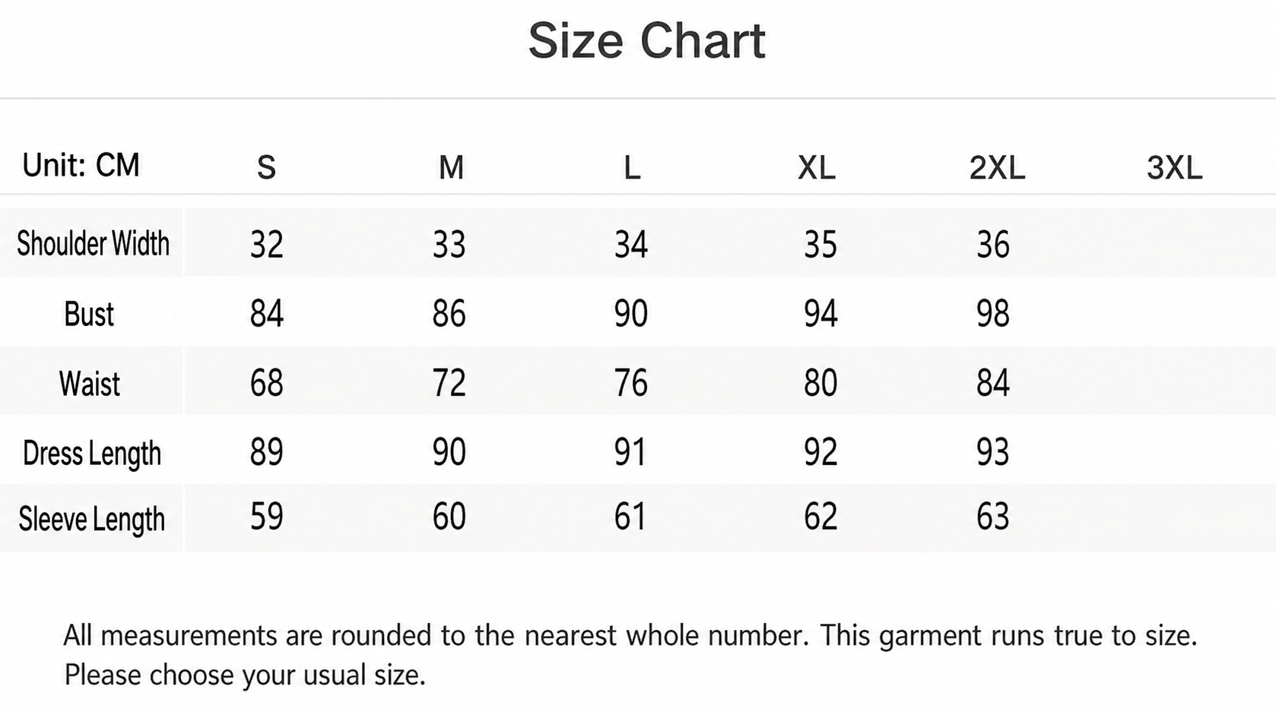This screenshot has width=1276, height=712.
Task: Select the 3XL size column header
Action: click(x=1175, y=167)
